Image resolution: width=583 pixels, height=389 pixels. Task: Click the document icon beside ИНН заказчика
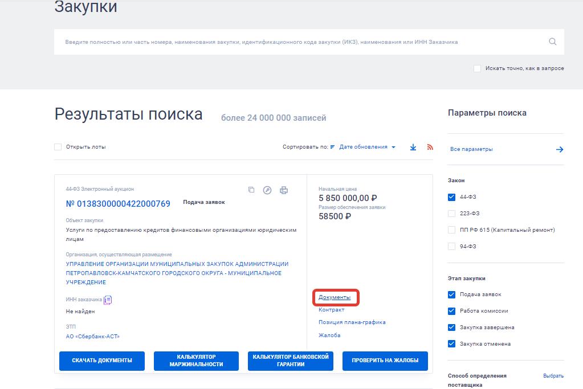[108, 300]
